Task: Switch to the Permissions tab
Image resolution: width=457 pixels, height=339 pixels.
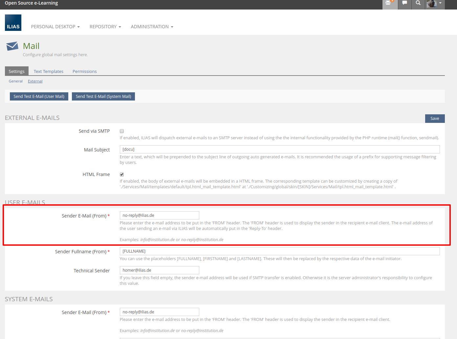Action: click(84, 71)
